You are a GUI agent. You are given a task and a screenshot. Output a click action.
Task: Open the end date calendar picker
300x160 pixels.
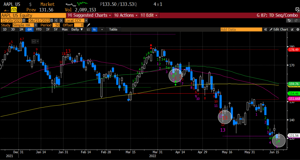pyautogui.click(x=52, y=20)
